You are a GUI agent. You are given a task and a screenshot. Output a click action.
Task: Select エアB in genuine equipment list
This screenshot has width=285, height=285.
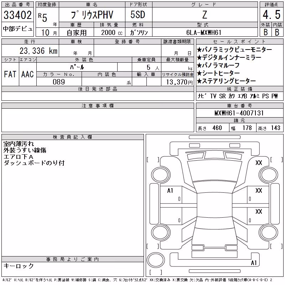[x=242, y=96]
